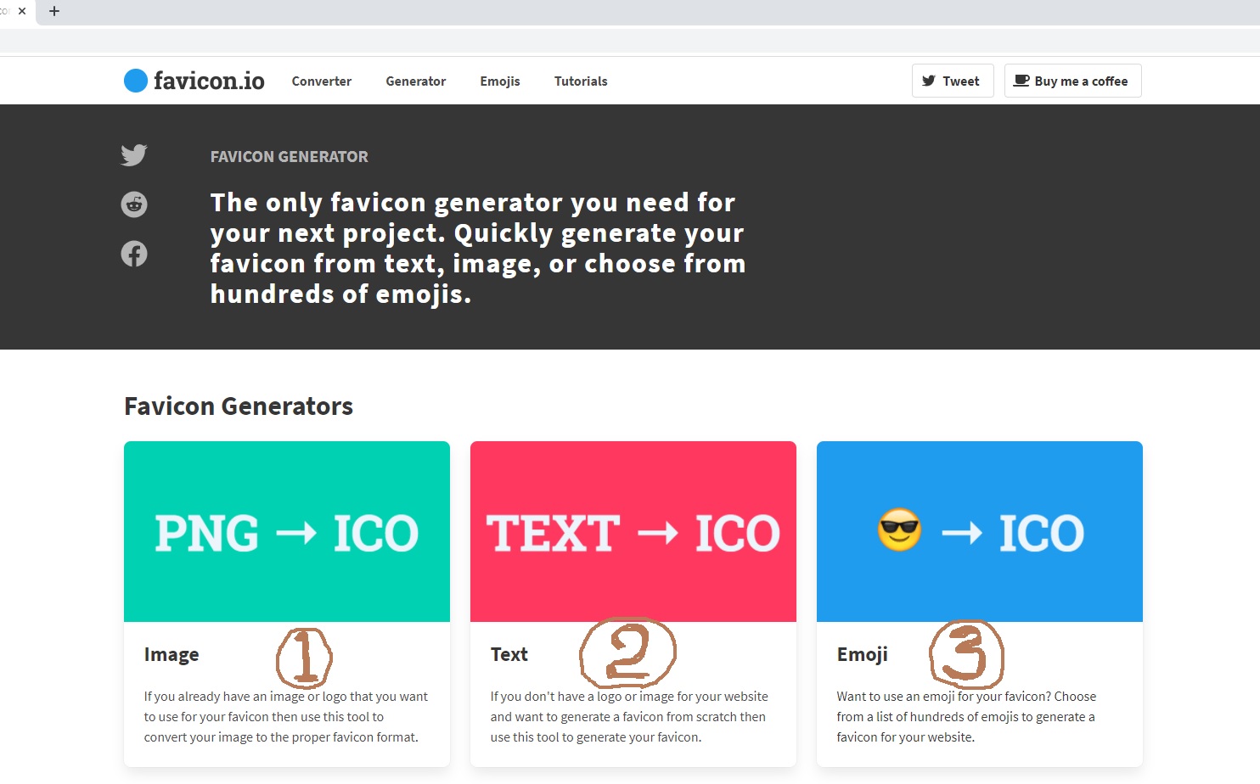Click the favicon.io blue circle logo
This screenshot has width=1260, height=784.
pos(136,81)
